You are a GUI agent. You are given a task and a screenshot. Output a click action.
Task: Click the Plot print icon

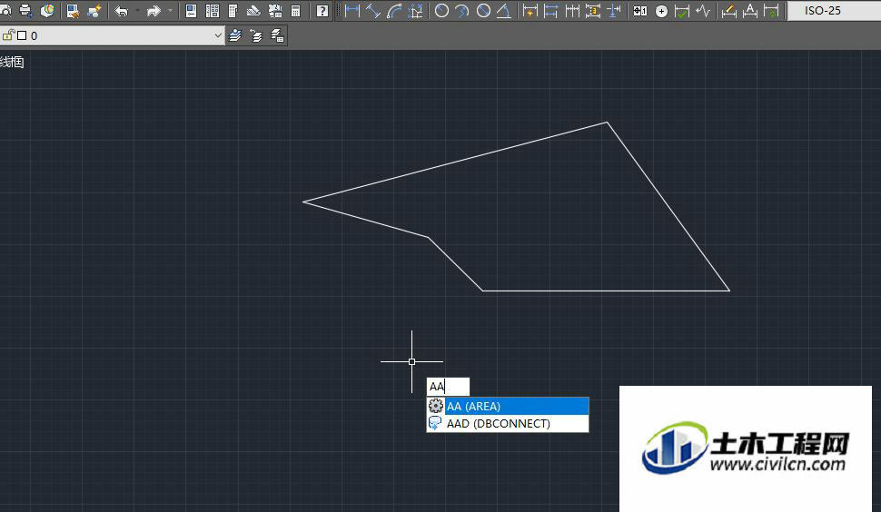point(25,10)
